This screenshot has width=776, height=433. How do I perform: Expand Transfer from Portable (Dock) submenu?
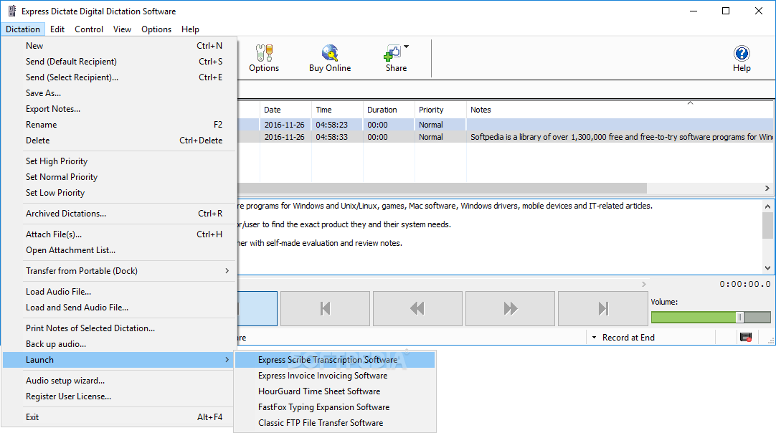tap(119, 271)
